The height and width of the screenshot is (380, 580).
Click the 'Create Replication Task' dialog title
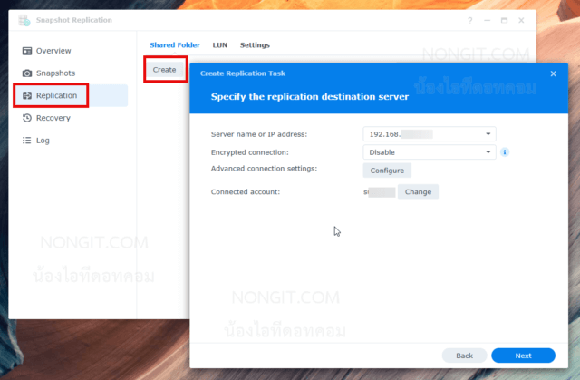coord(243,73)
